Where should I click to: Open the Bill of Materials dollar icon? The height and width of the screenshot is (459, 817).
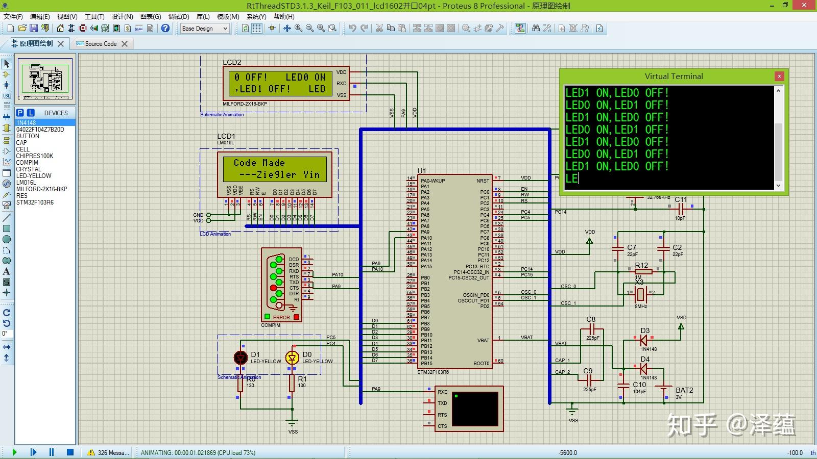[x=128, y=29]
